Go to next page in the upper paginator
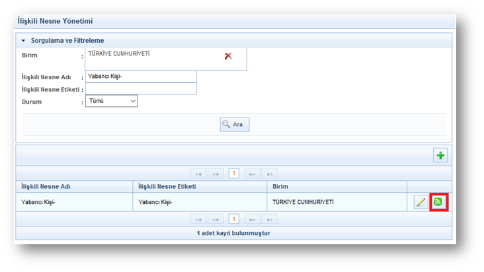This screenshot has width=484, height=272. click(x=251, y=174)
